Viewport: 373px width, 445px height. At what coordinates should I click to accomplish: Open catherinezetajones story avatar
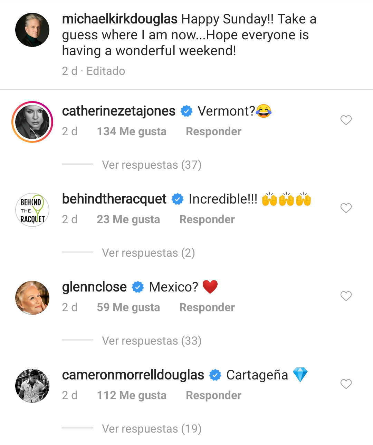32,122
